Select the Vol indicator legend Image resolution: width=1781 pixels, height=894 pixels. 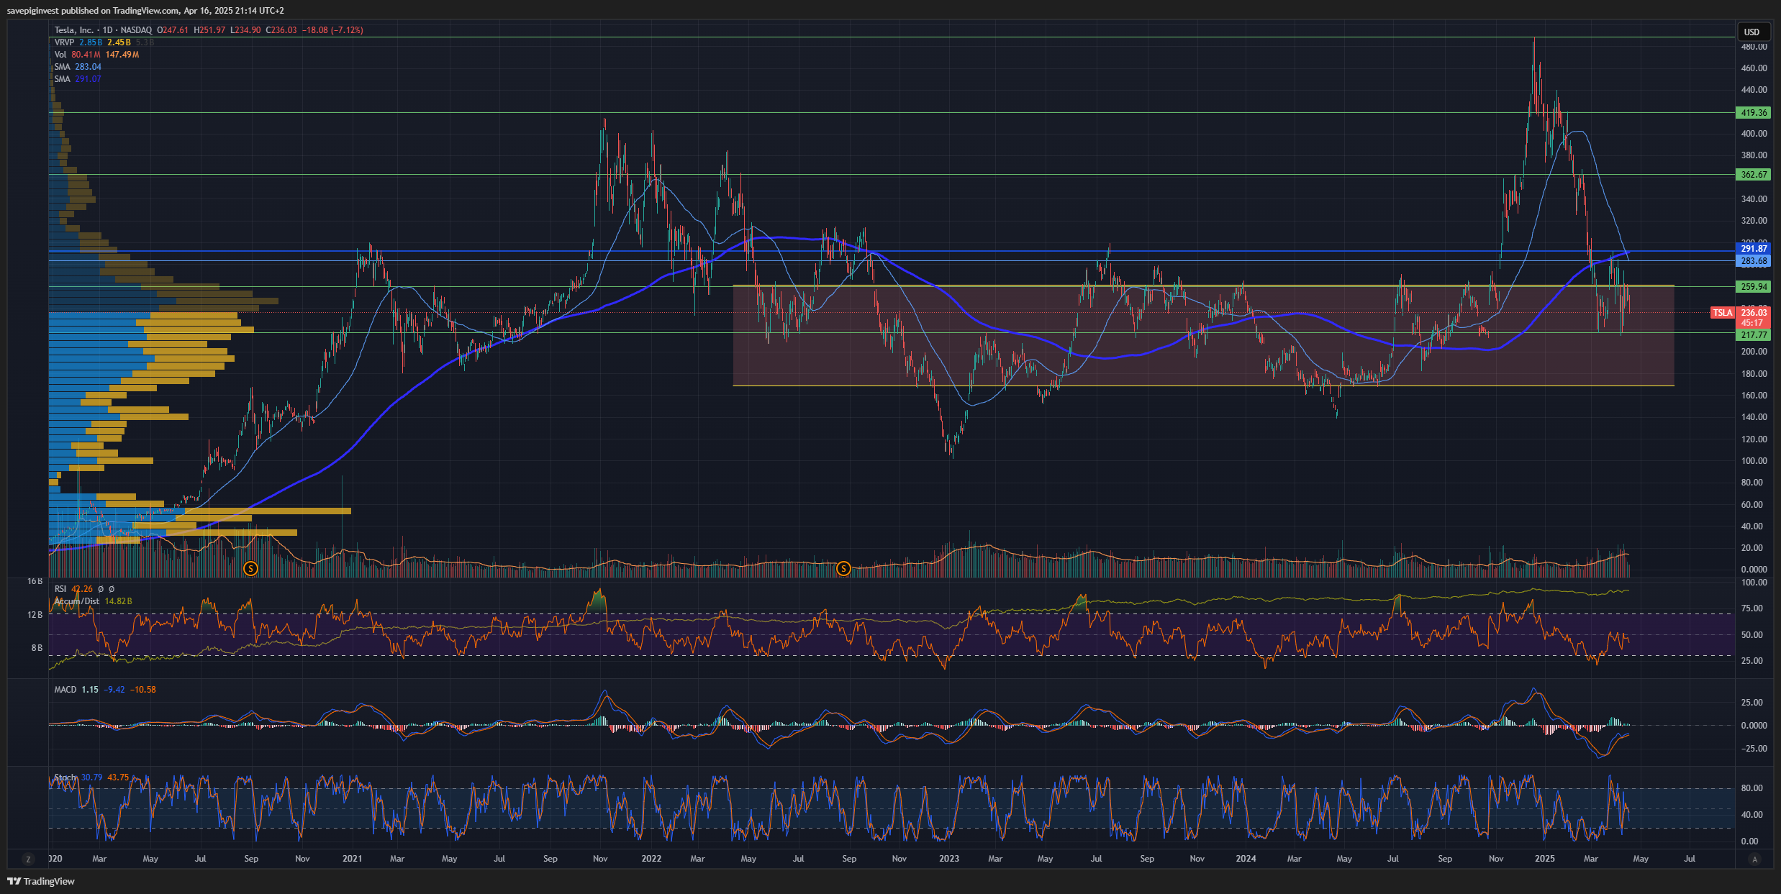click(96, 55)
